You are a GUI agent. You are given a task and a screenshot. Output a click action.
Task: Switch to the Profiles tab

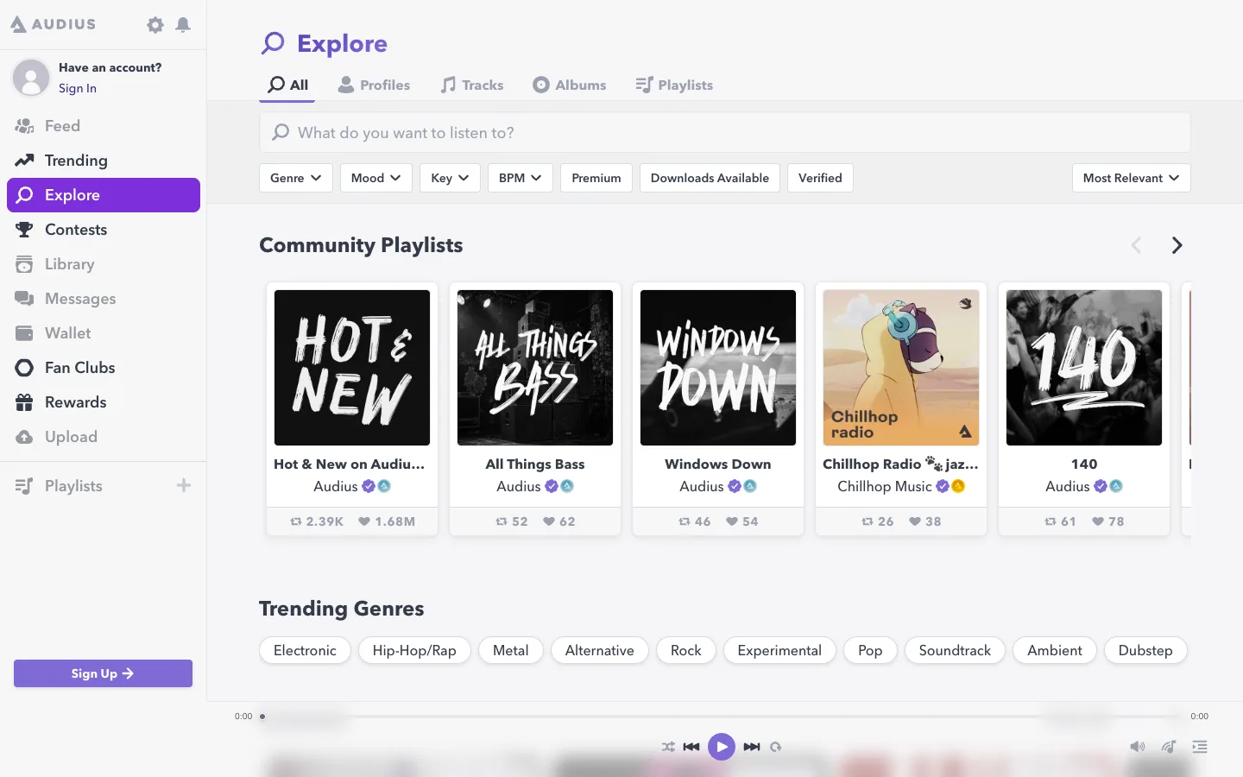coord(374,85)
